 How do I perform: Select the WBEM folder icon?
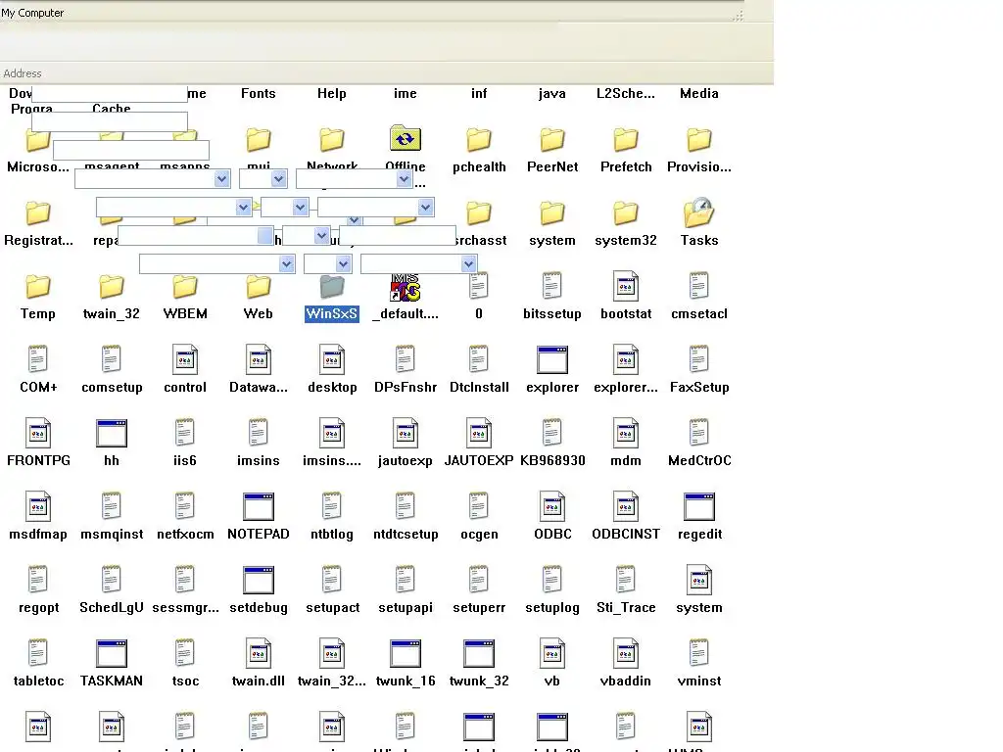[x=185, y=287]
